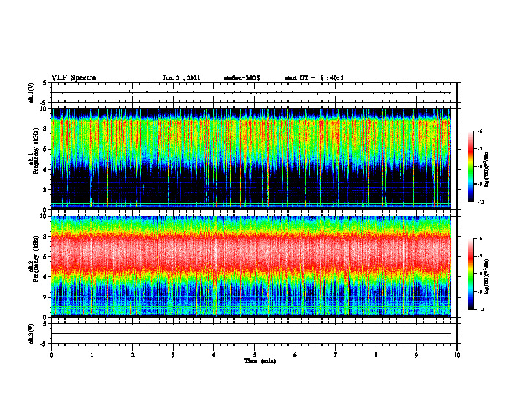Click the time axis tick label '10' at the end of the axis
Screen dimensions: 515x398
(x=457, y=355)
